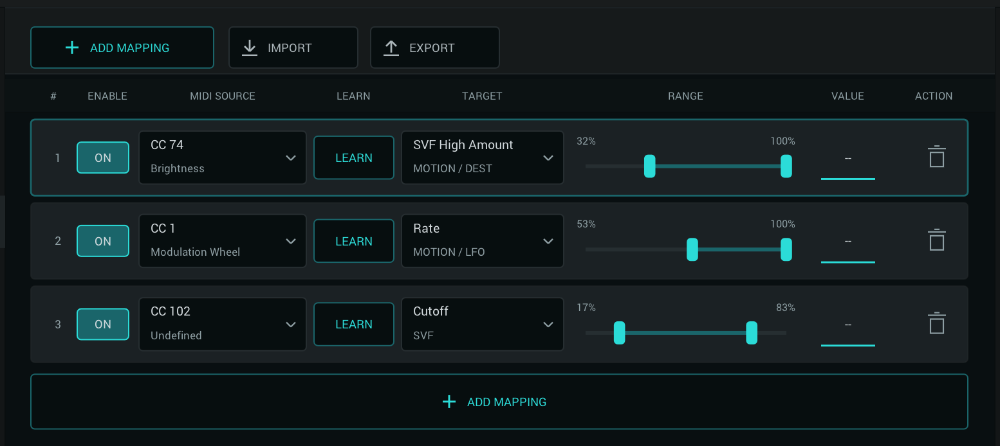1000x446 pixels.
Task: Expand the CC 102 Undefined source dropdown
Action: [x=223, y=324]
